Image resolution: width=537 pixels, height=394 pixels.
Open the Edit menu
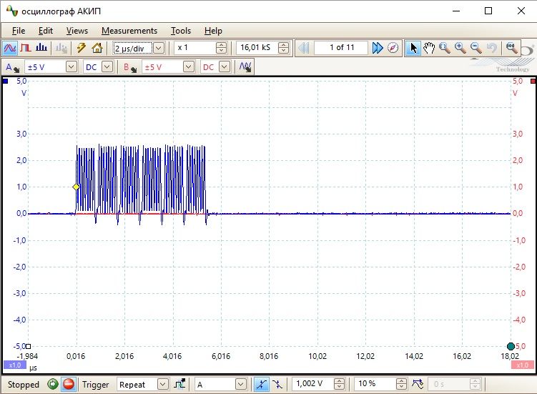[46, 31]
